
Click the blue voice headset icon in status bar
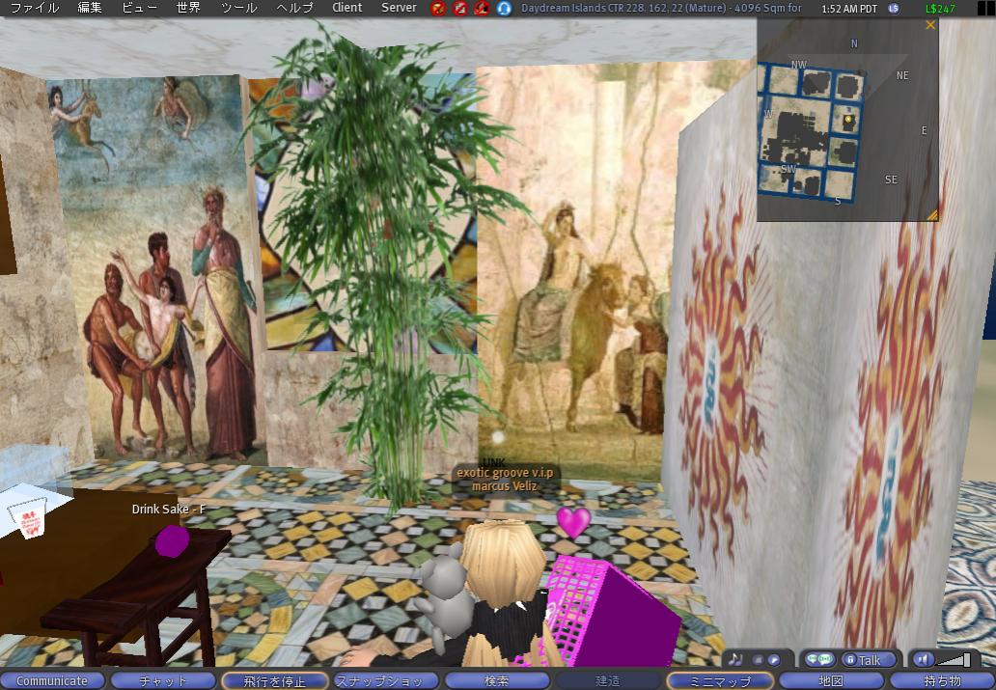tap(504, 9)
